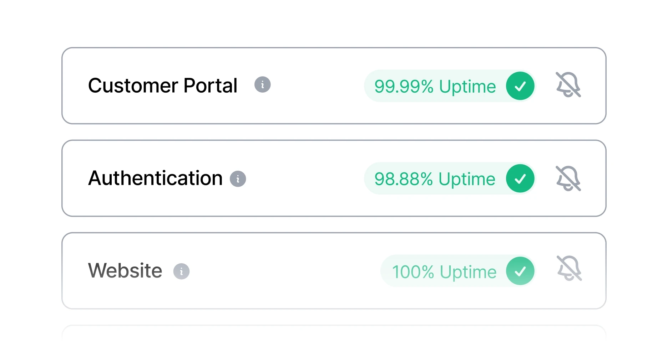Click the green check circle for Authentication uptime
Viewport: 668px width, 342px height.
tap(520, 178)
